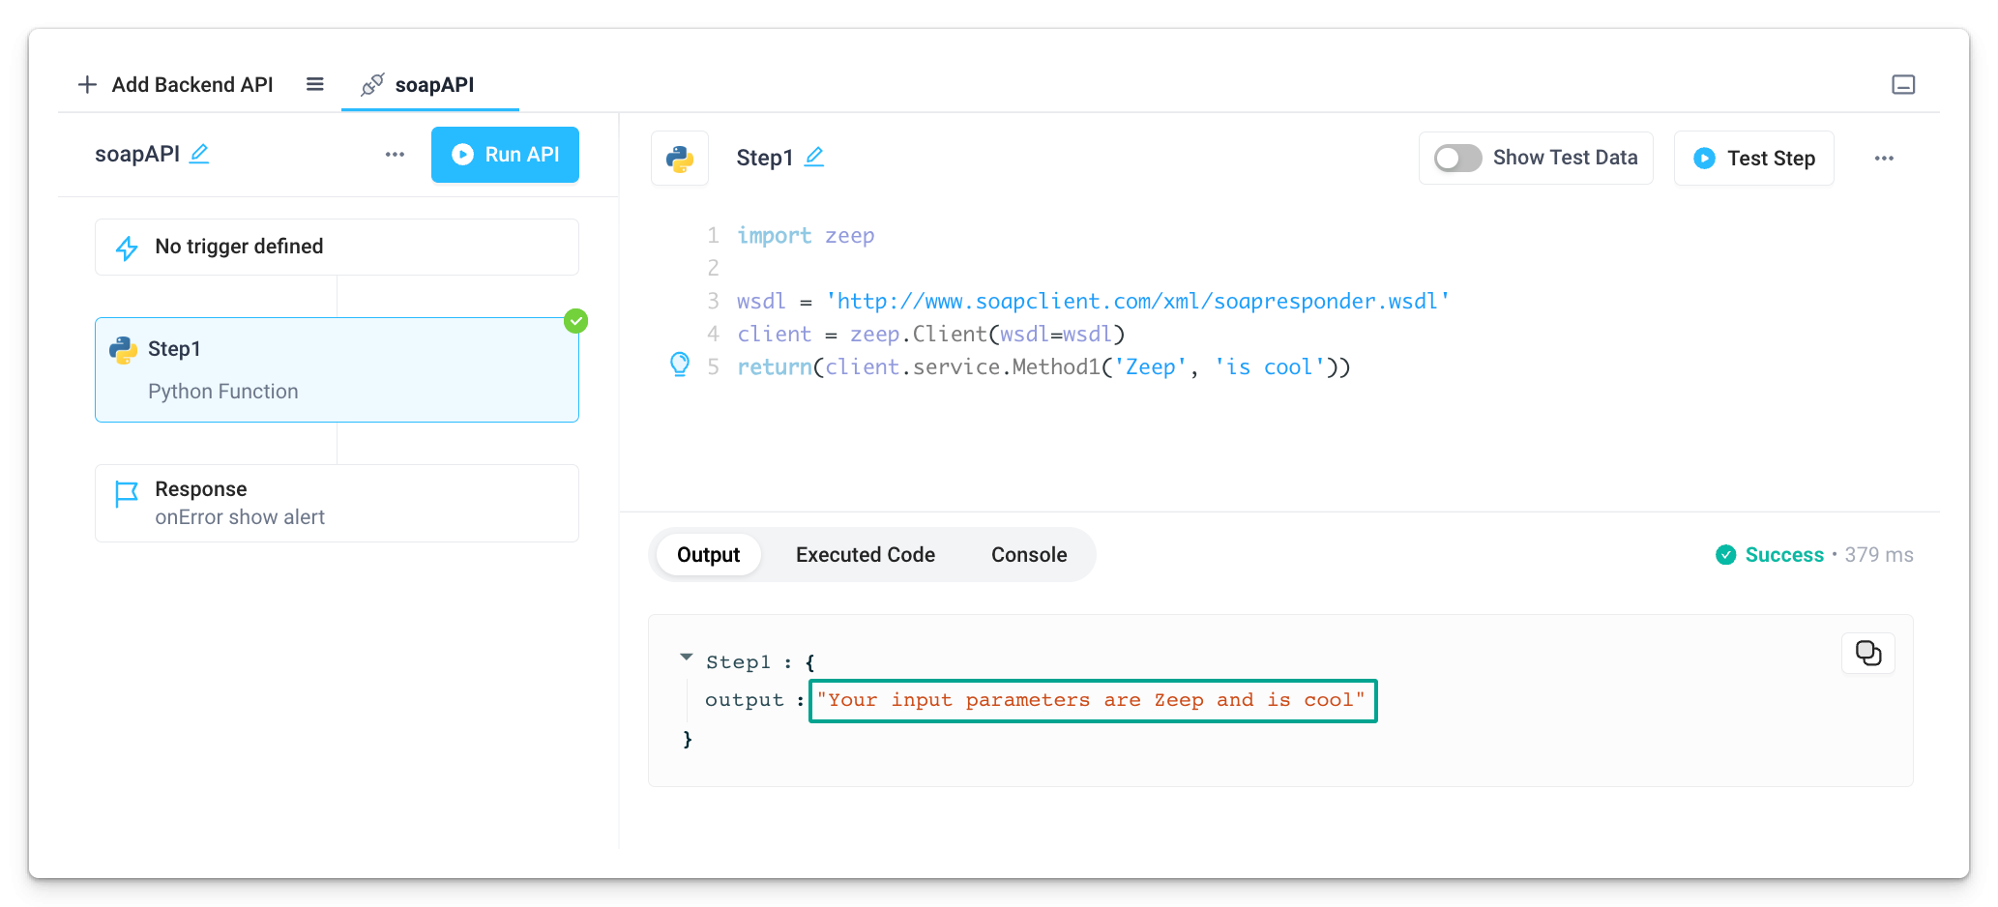This screenshot has width=1998, height=907.
Task: Rename Step1 using the pencil icon
Action: (815, 157)
